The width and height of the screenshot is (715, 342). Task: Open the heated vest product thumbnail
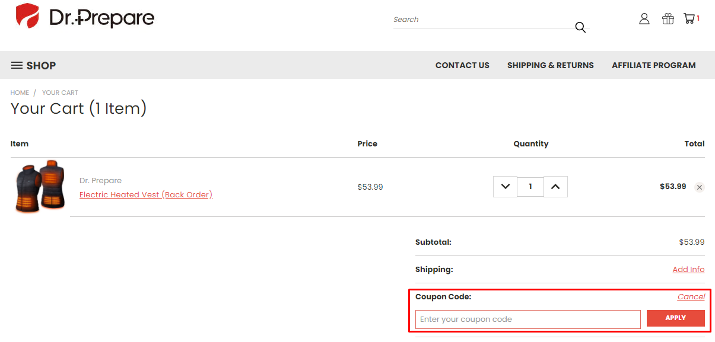[40, 186]
